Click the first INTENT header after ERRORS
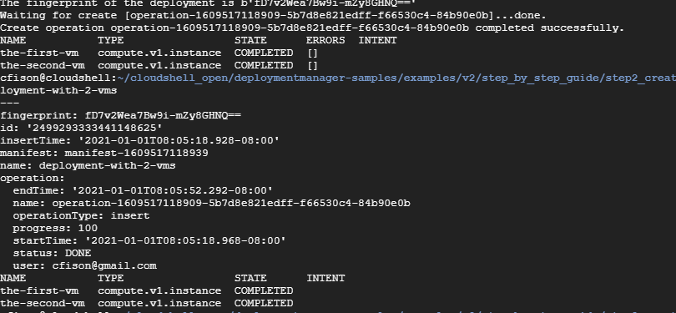This screenshot has width=676, height=313. pyautogui.click(x=377, y=40)
